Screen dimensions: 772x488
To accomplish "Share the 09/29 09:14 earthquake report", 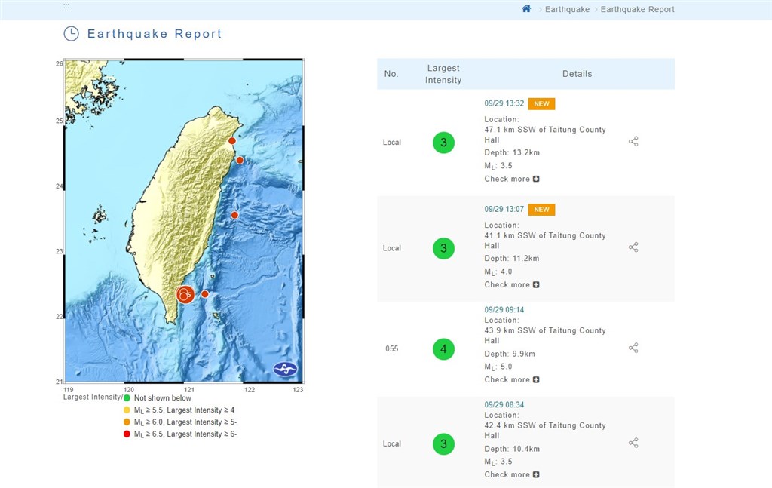I will [x=633, y=348].
